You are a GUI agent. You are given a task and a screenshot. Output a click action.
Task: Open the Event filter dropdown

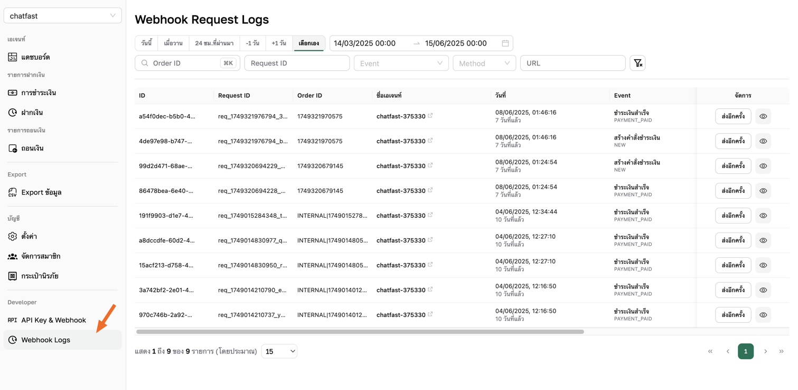[401, 63]
